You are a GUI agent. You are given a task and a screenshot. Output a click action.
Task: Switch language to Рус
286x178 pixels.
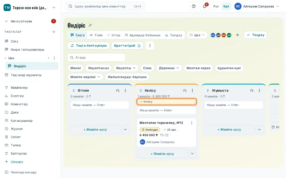(216, 6)
